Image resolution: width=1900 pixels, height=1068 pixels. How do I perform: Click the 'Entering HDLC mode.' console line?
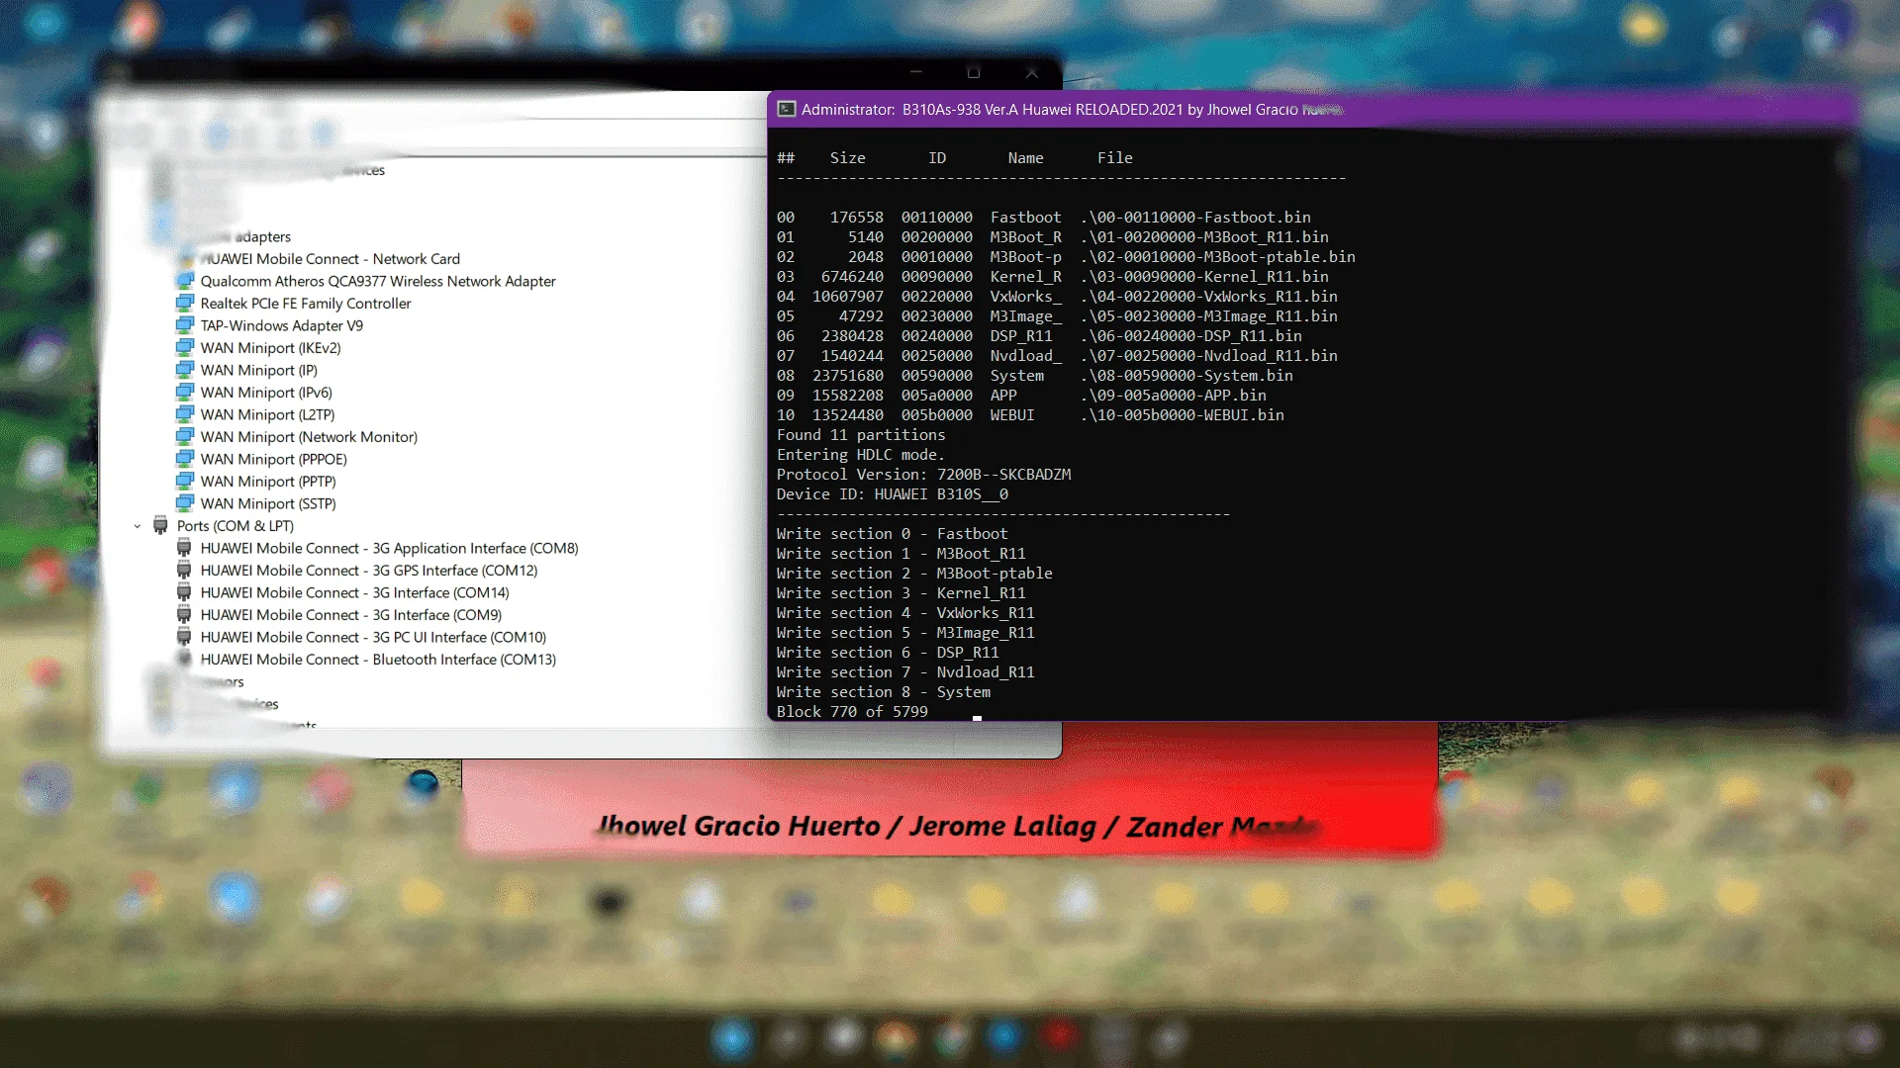861,455
